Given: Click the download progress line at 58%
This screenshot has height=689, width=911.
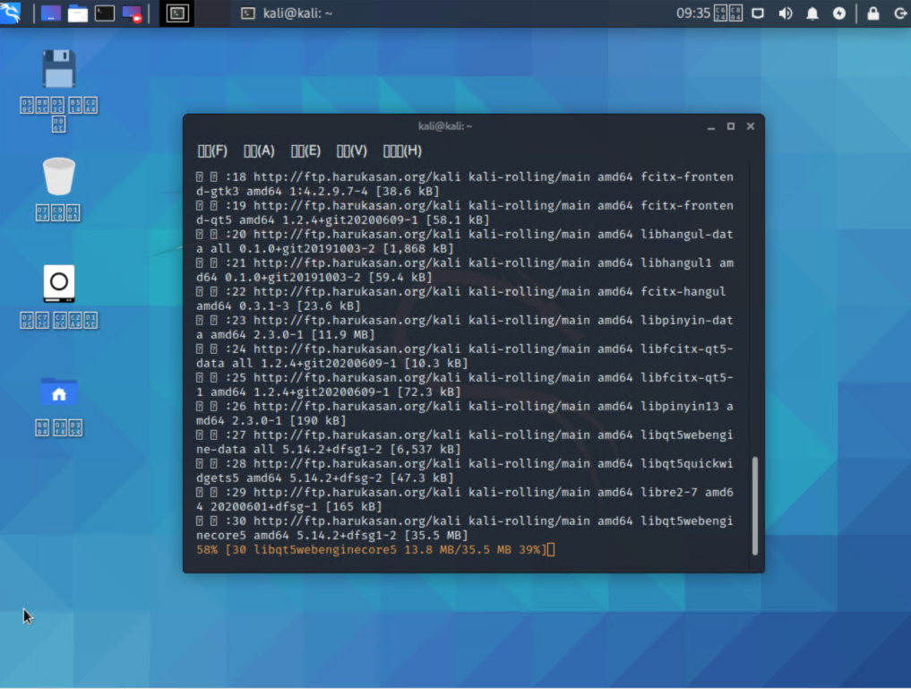Looking at the screenshot, I should point(375,549).
